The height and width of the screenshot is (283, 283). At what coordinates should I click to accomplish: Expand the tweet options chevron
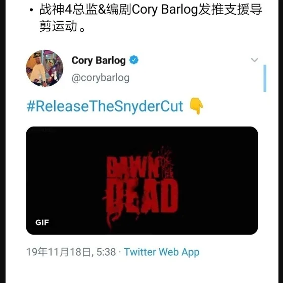pyautogui.click(x=254, y=60)
